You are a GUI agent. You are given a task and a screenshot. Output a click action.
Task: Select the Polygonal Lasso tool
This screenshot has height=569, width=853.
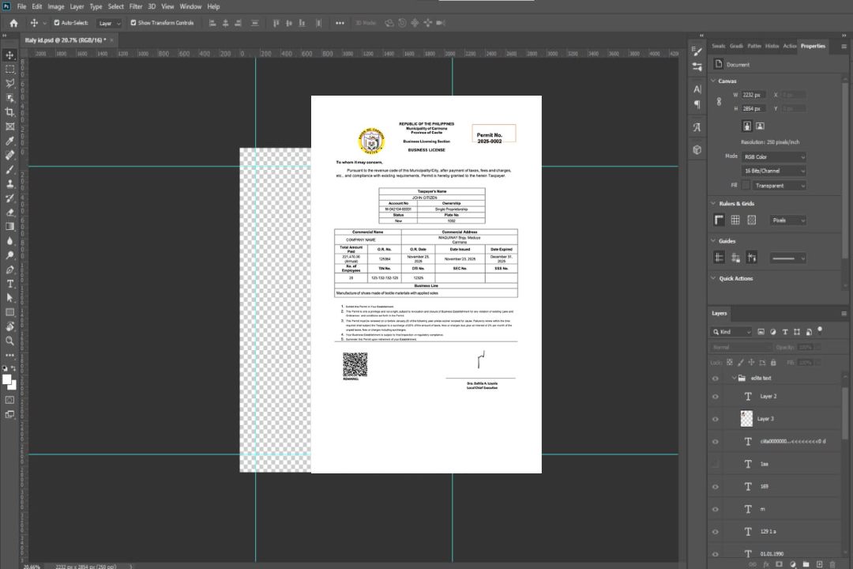click(9, 83)
